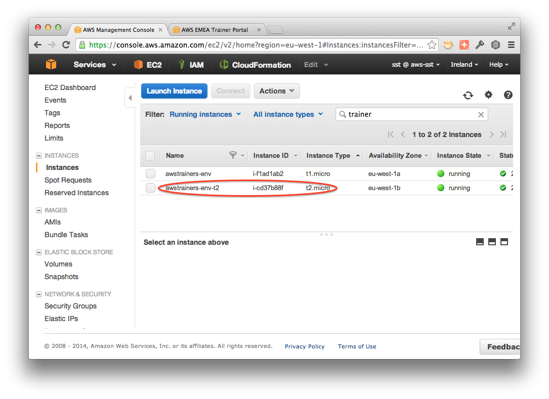Collapse the NETWORK & SECURITY section
The width and height of the screenshot is (549, 399).
point(39,294)
